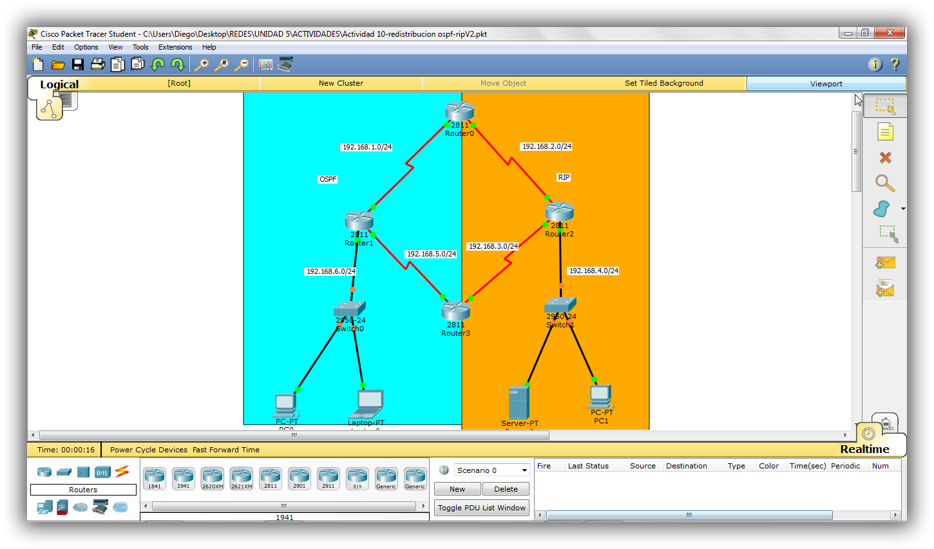Screen dimensions: 934x549
Task: Open the Color Palette dialog
Action: pyautogui.click(x=265, y=64)
